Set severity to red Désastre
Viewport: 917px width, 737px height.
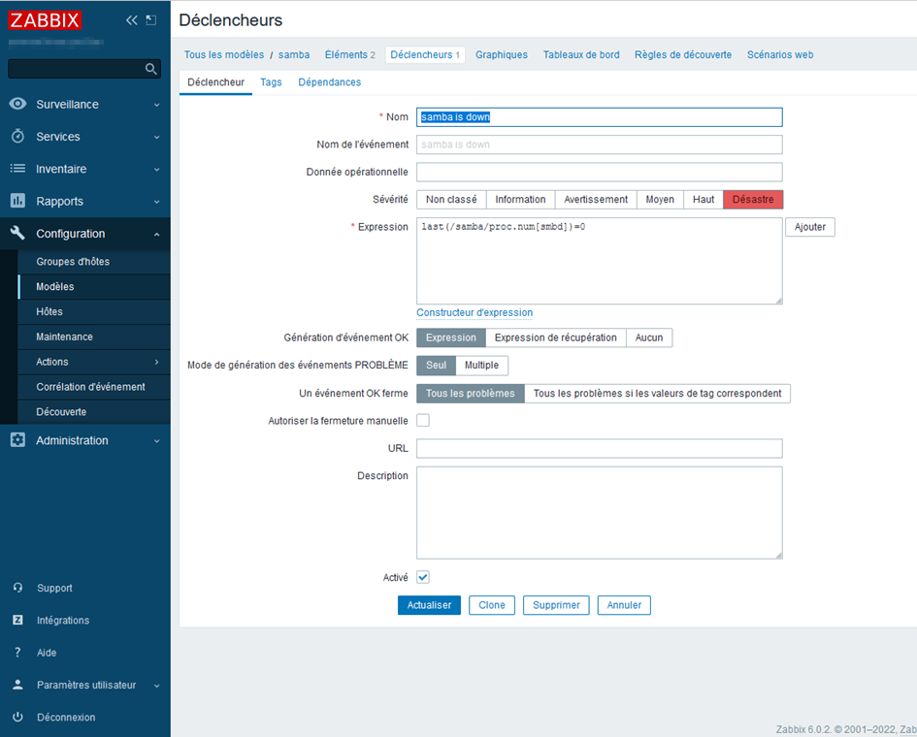pos(753,200)
